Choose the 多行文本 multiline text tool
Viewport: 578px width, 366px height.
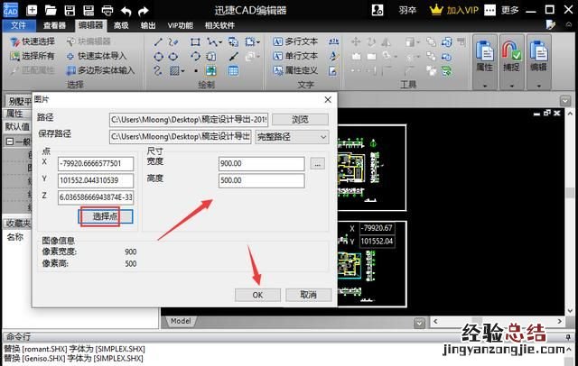pyautogui.click(x=294, y=41)
